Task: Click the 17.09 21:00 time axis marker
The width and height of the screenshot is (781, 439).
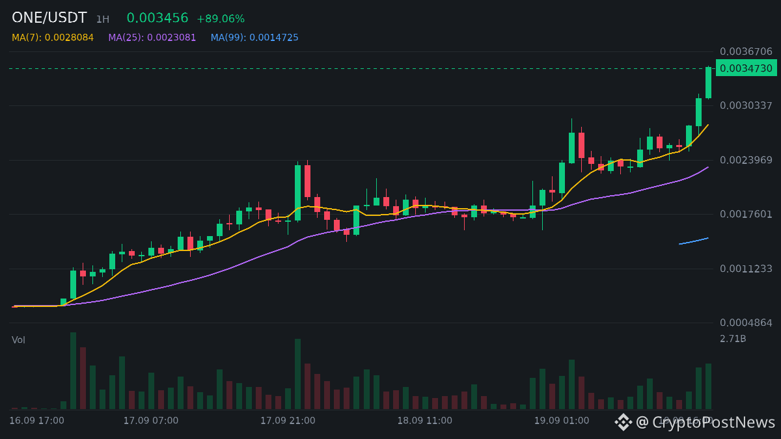Action: point(288,421)
